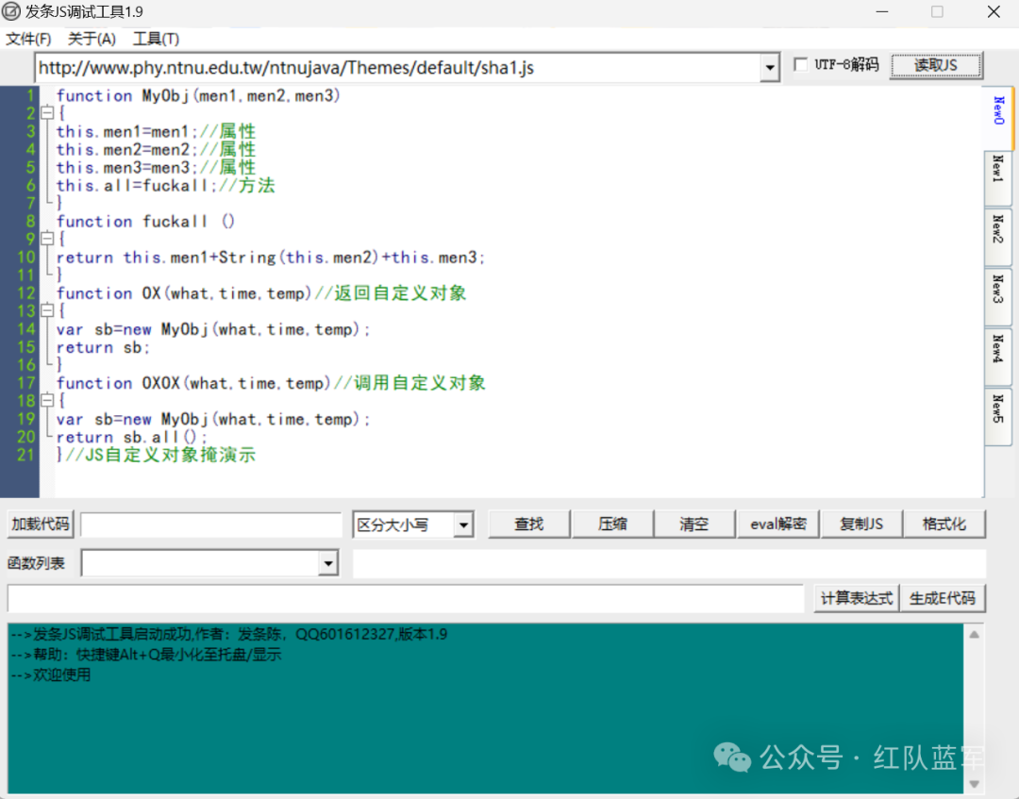This screenshot has height=799, width=1019.
Task: Open the 工具(T) menu
Action: (156, 39)
